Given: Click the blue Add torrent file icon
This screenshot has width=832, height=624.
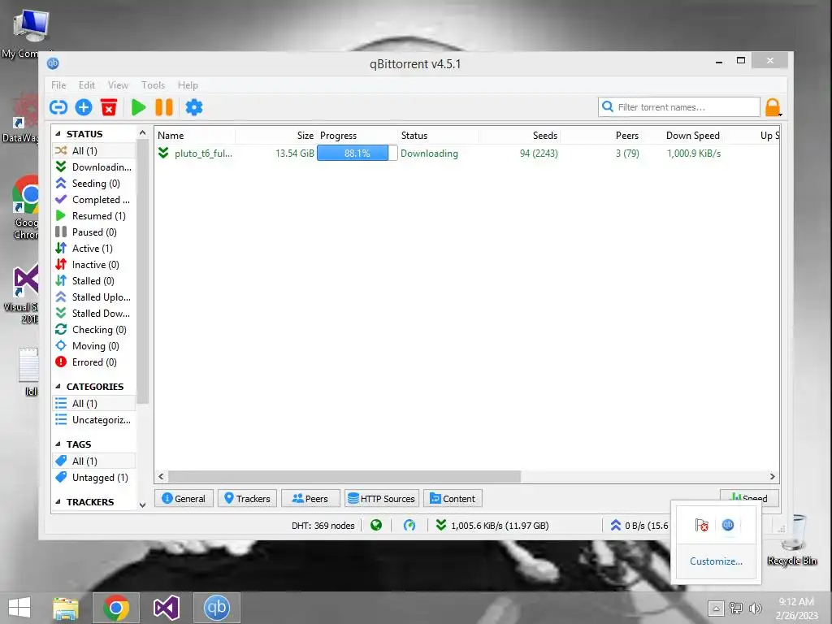Looking at the screenshot, I should [x=84, y=107].
